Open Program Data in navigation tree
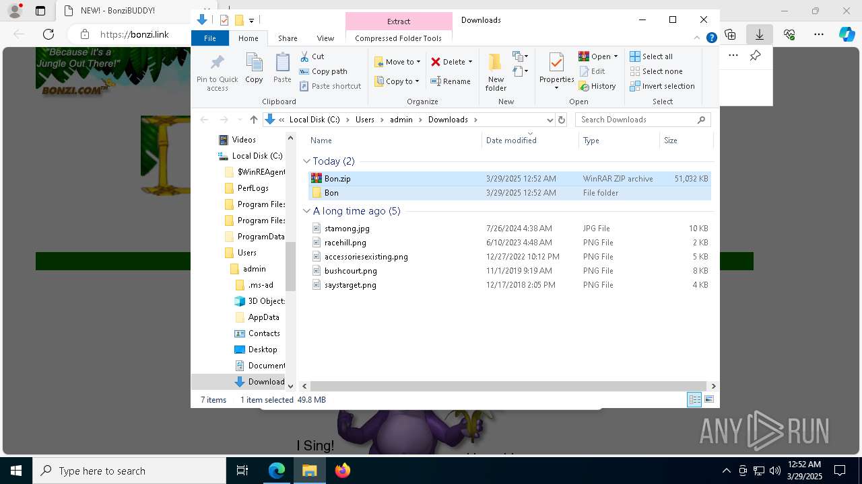The image size is (862, 484). coord(255,237)
